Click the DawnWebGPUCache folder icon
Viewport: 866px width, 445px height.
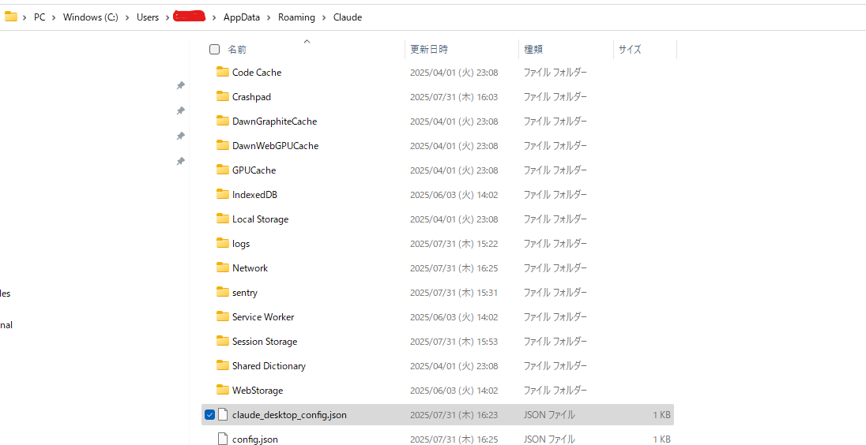(223, 146)
